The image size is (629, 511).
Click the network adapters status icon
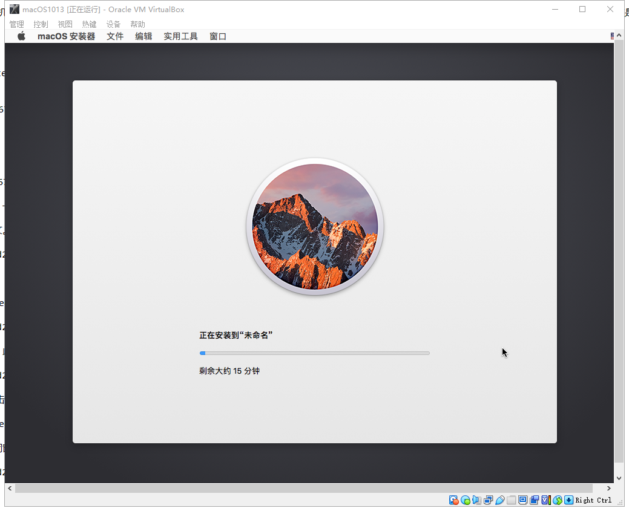[488, 500]
